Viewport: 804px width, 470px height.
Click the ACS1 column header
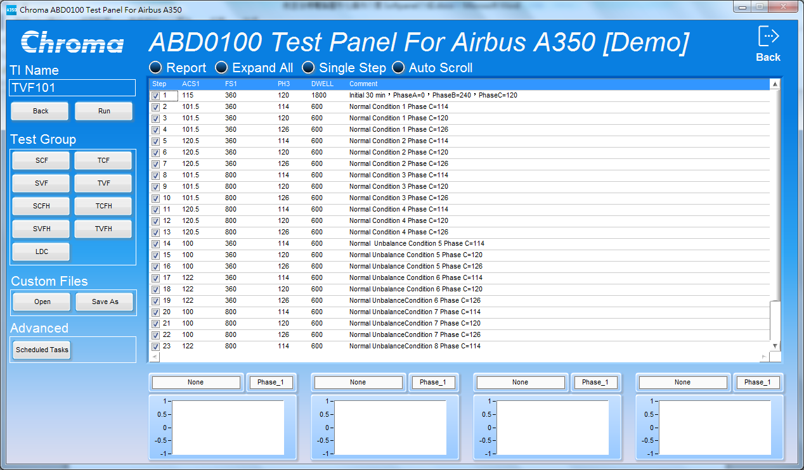click(x=191, y=84)
